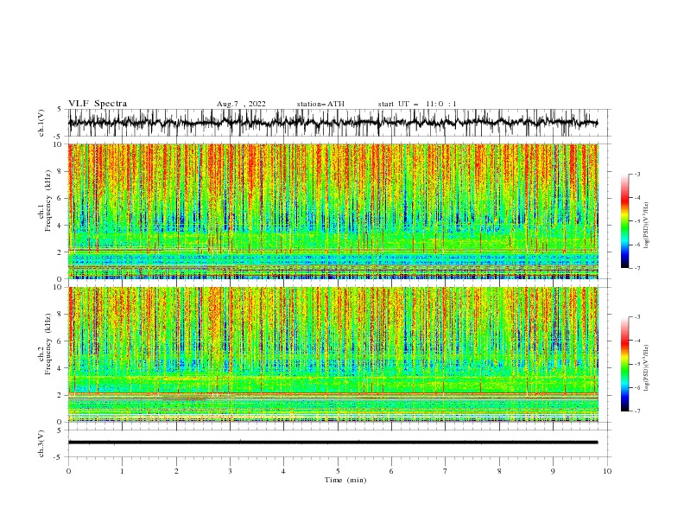Click the "Time (min)" x-axis label
This screenshot has width=684, height=529.
(x=345, y=480)
